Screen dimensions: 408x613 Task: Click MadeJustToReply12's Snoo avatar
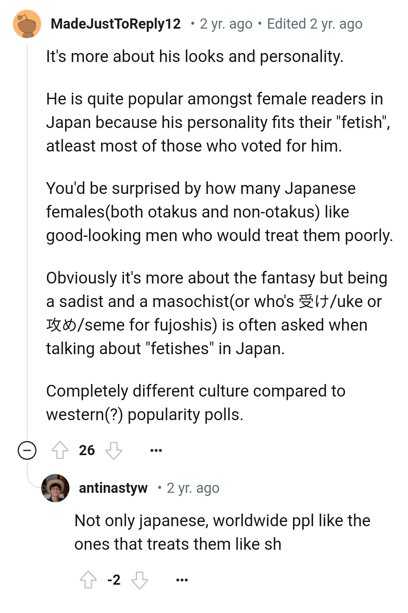tap(27, 24)
